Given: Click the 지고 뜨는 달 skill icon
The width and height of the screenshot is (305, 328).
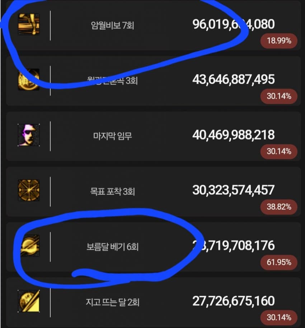Looking at the screenshot, I should coord(29,301).
